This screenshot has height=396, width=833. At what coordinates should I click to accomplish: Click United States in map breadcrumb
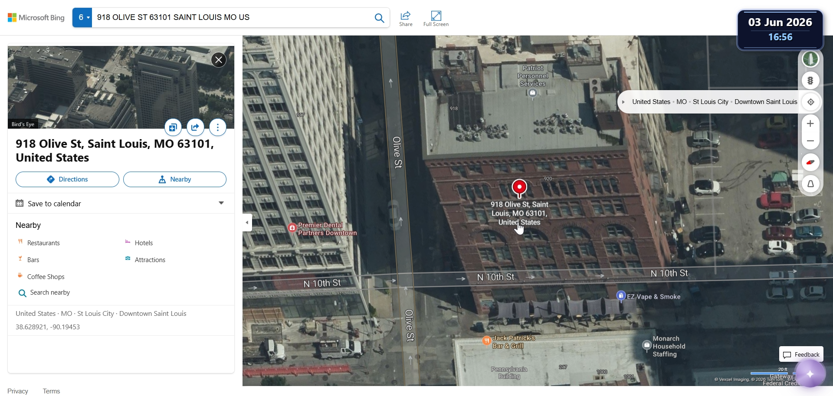(x=651, y=102)
